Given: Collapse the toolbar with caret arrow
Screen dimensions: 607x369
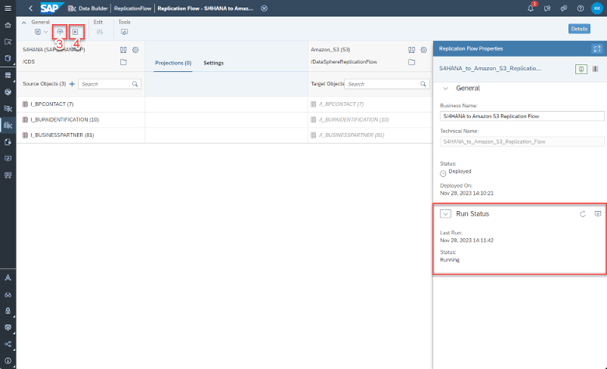Looking at the screenshot, I should [23, 23].
